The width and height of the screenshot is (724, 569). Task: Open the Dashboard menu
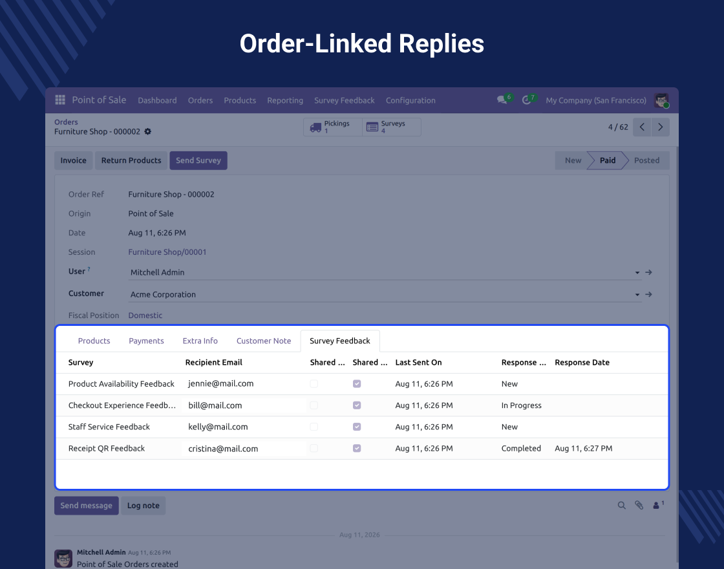click(157, 100)
